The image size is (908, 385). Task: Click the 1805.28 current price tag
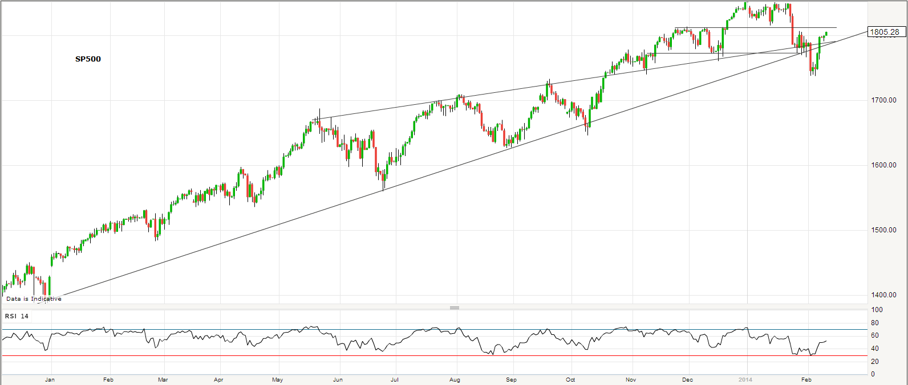[886, 32]
